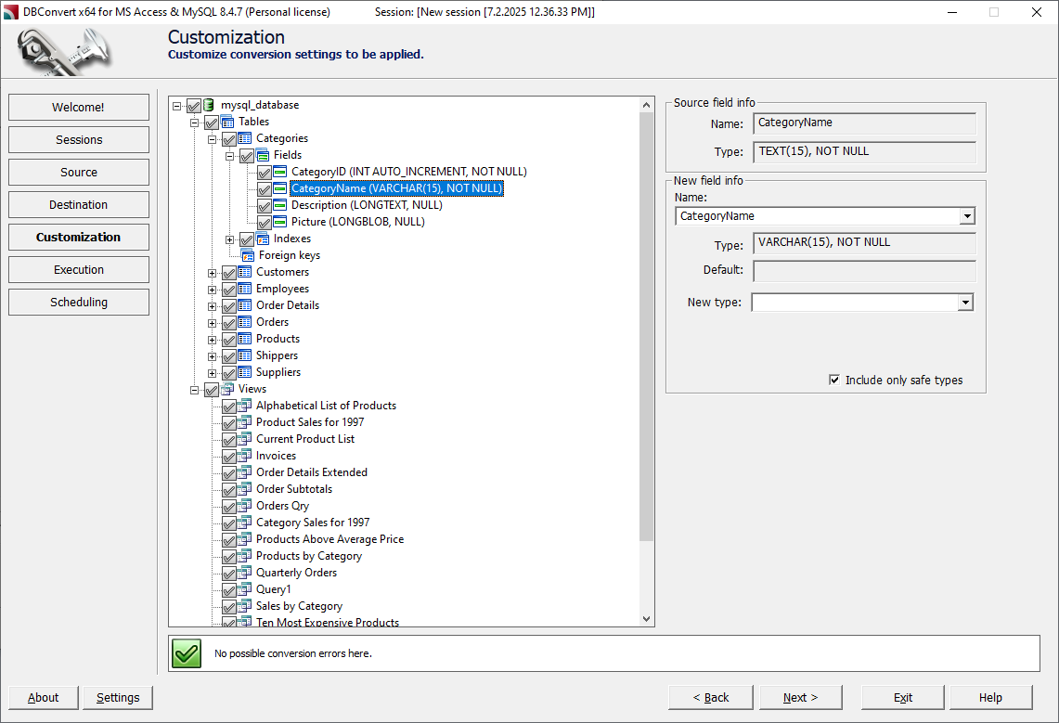The height and width of the screenshot is (723, 1059).
Task: Click the green field icon beside CategoryName
Action: pyautogui.click(x=278, y=187)
